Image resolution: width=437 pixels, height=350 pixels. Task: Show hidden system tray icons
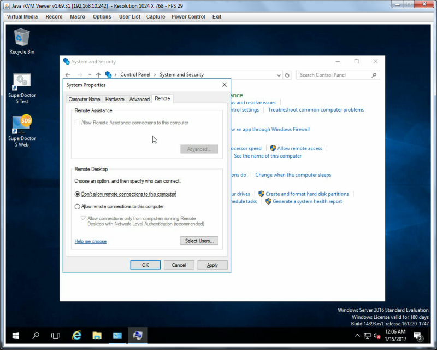357,335
